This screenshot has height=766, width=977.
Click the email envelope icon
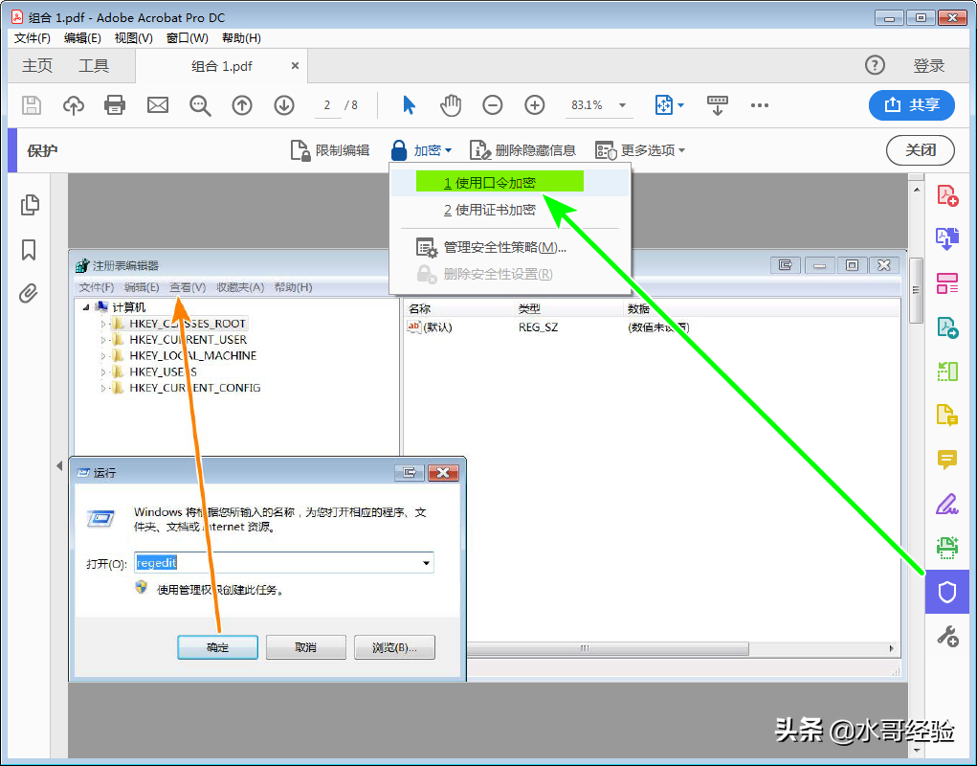pos(158,105)
